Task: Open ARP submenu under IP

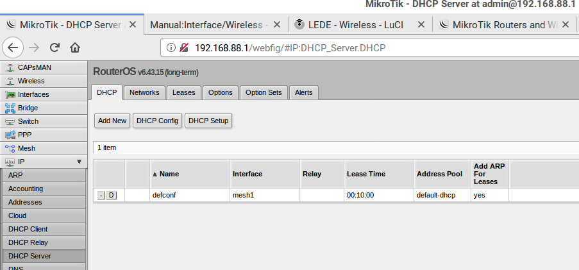Action: pyautogui.click(x=44, y=175)
